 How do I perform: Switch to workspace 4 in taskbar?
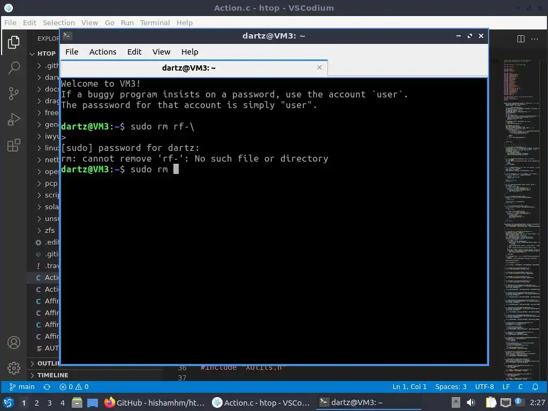point(63,403)
